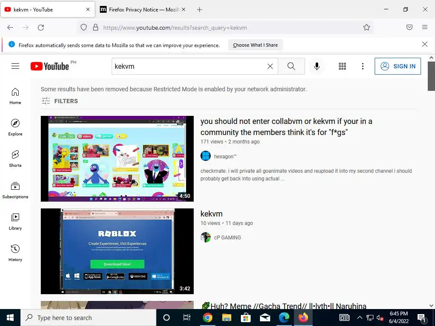Open YouTube settings three-dot menu
The height and width of the screenshot is (326, 435).
pos(363,66)
